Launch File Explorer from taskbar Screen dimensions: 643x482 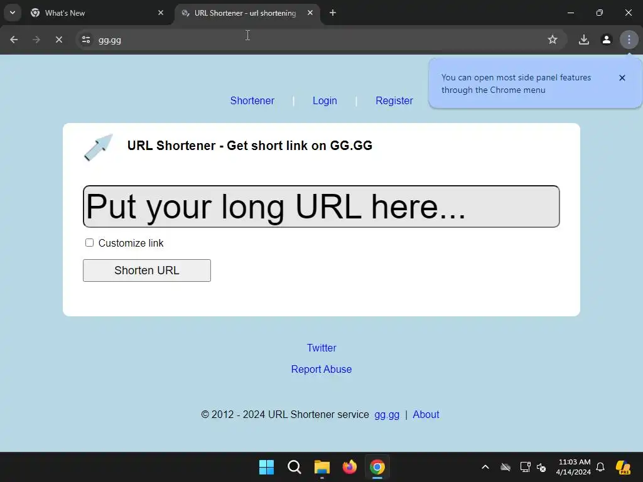coord(322,467)
